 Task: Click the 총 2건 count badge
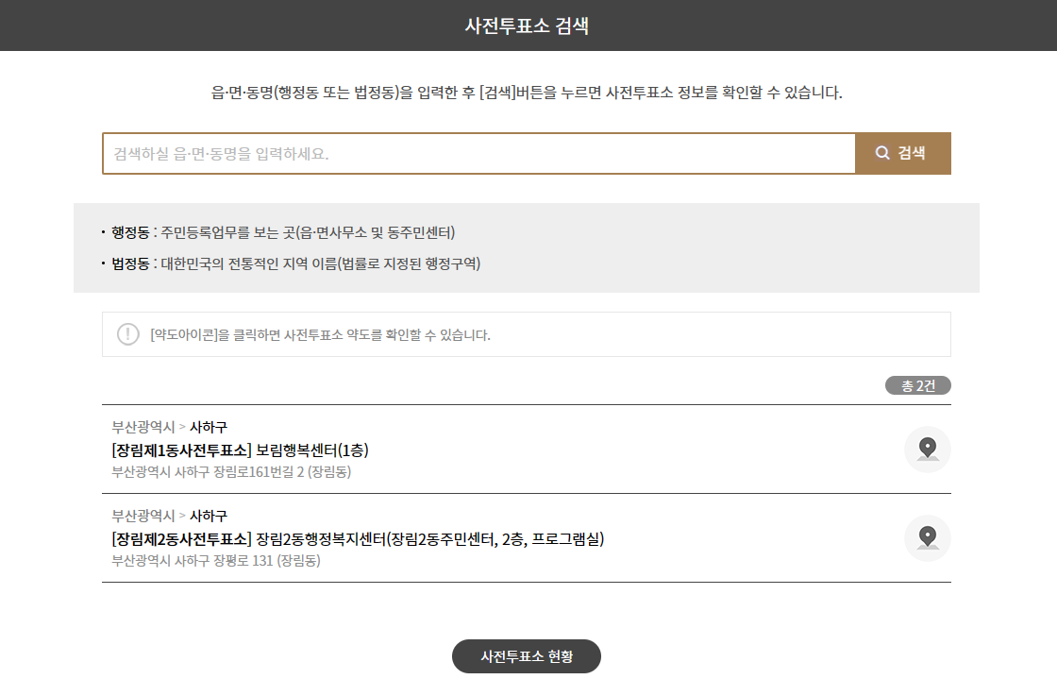tap(918, 385)
